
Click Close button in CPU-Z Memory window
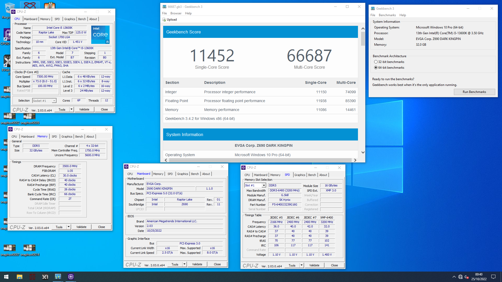pyautogui.click(x=101, y=227)
